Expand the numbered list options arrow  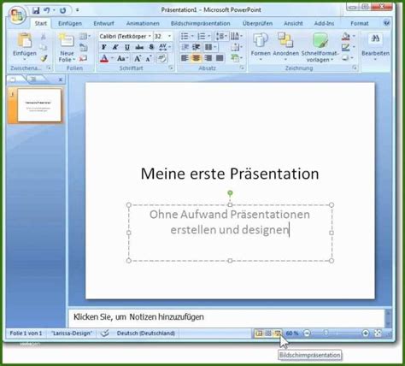coord(209,36)
